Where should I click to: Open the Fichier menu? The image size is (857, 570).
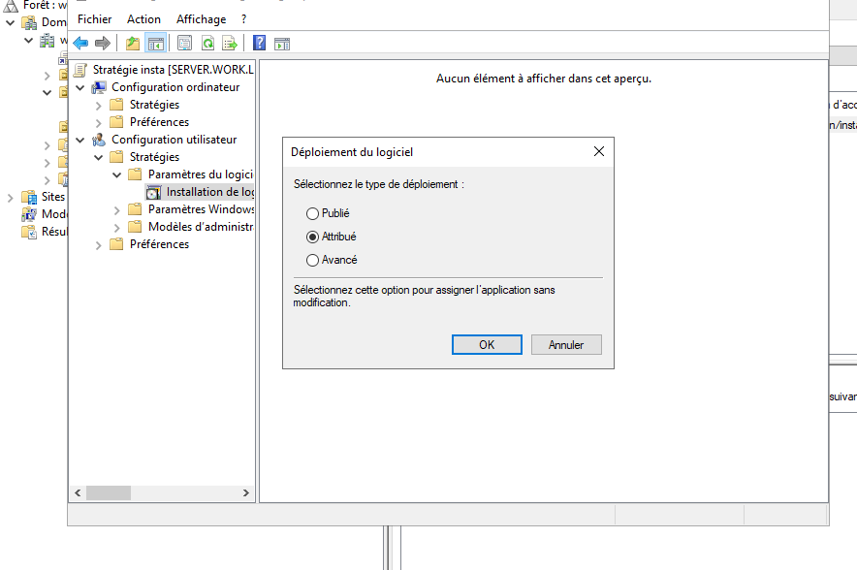point(94,18)
